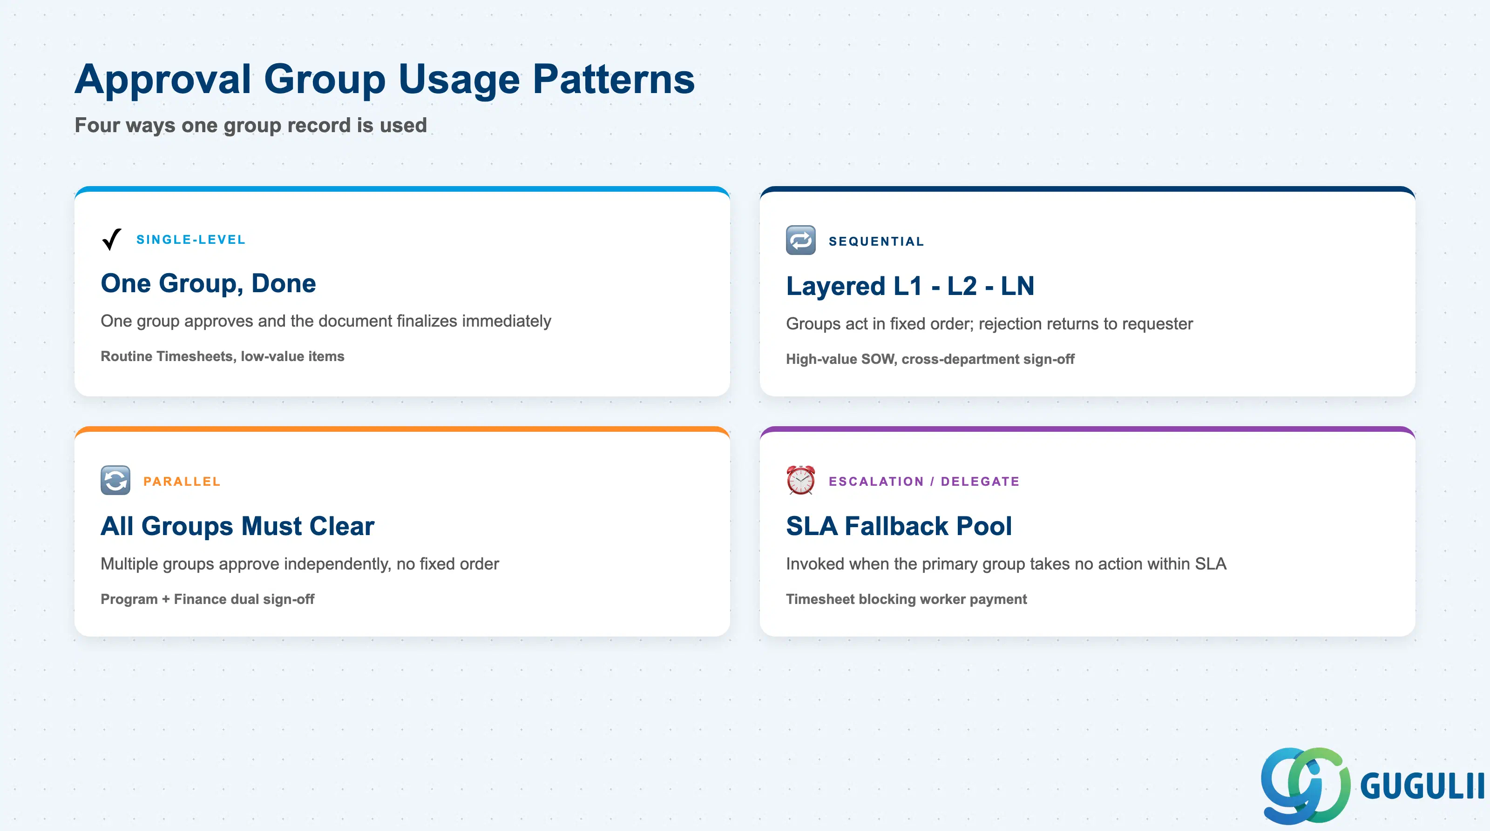The image size is (1490, 831).
Task: Click the checkmark icon beside SINGLE-LEVEL
Action: 112,239
